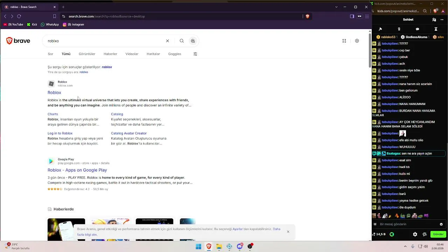Open the Instagram bookmark
Screen dimensions: 448x252
click(x=73, y=24)
